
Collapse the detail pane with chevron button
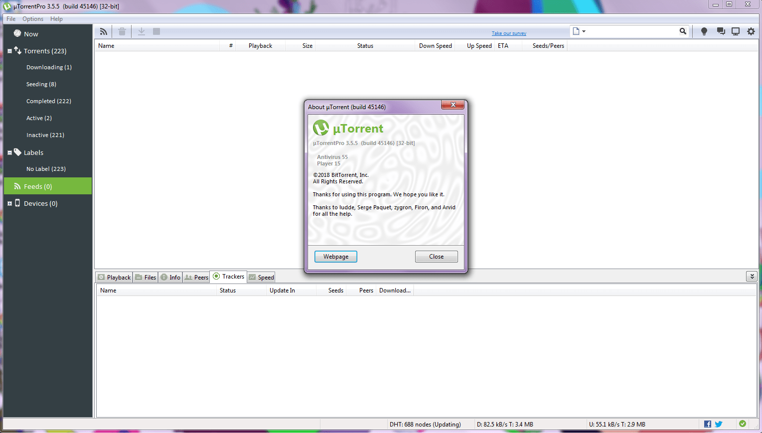coord(752,277)
